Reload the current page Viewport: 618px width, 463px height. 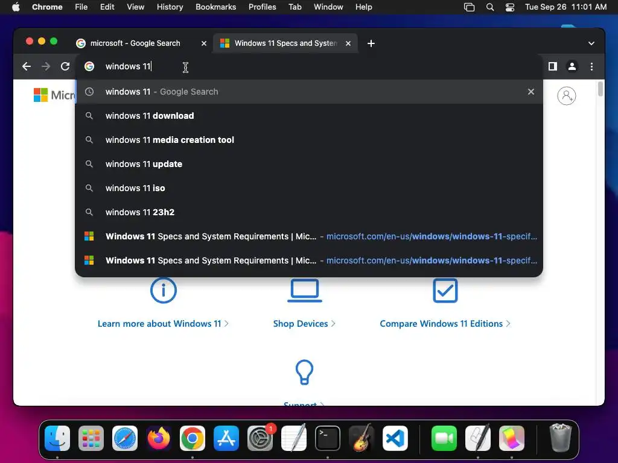point(65,66)
